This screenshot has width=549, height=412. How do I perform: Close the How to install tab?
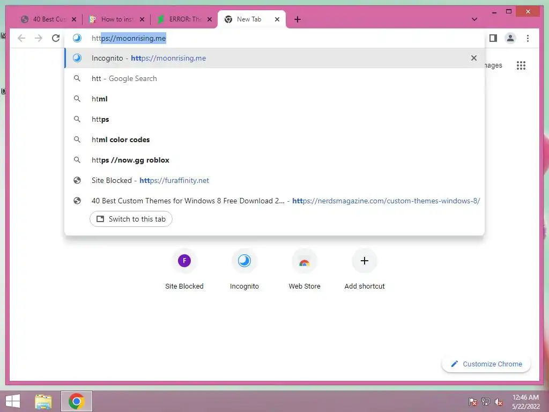[142, 19]
